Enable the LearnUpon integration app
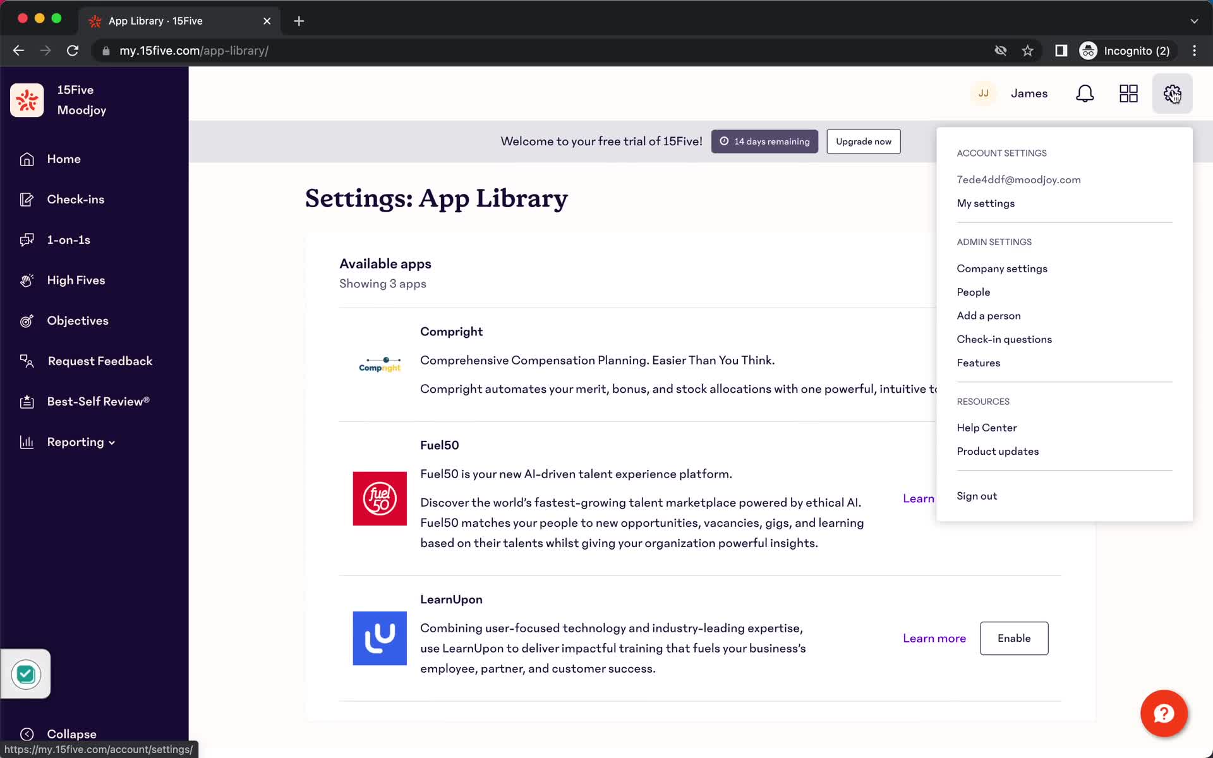The height and width of the screenshot is (758, 1213). [x=1013, y=637]
